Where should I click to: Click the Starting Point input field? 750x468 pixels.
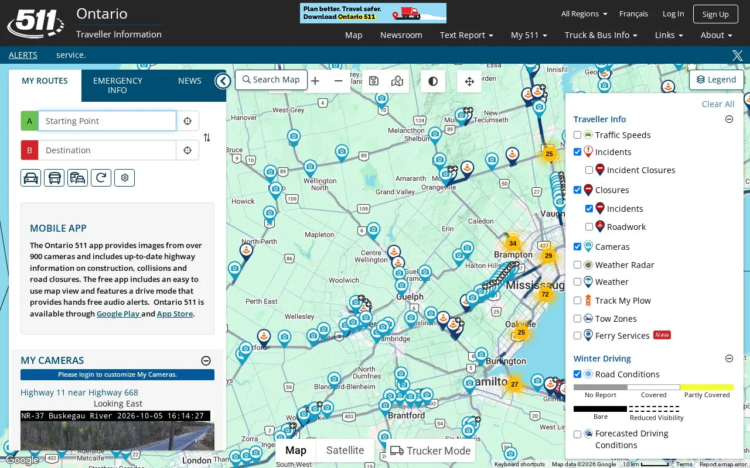click(x=107, y=121)
